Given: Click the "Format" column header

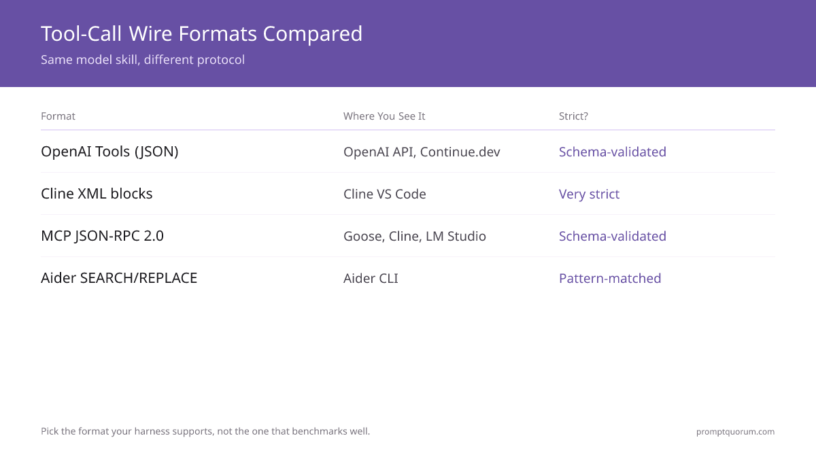Looking at the screenshot, I should 58,116.
